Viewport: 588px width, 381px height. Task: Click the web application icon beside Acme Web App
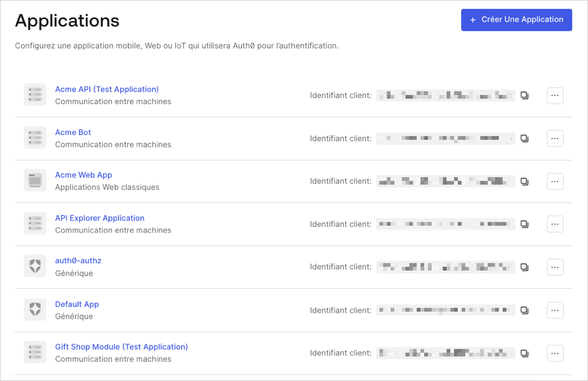click(x=35, y=180)
